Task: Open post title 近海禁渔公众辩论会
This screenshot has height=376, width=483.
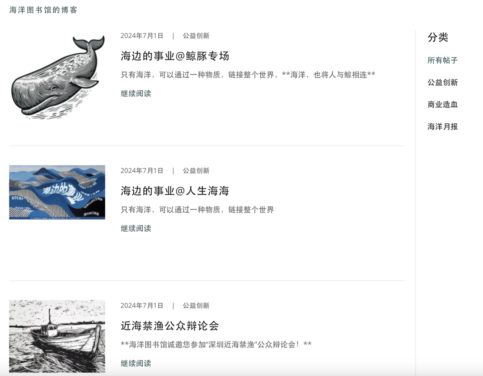Action: pyautogui.click(x=170, y=325)
